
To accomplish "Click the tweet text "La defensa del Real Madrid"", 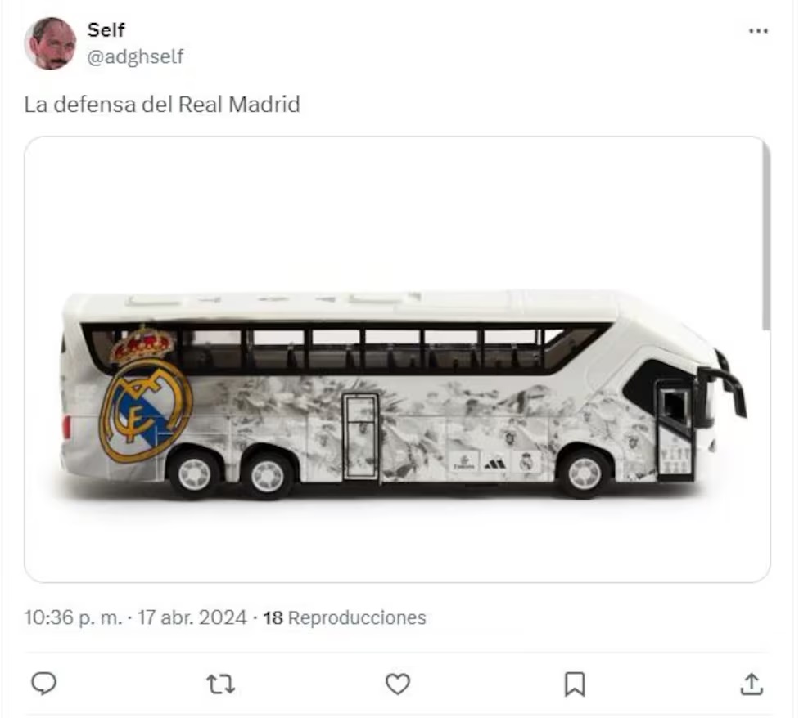I will tap(162, 105).
